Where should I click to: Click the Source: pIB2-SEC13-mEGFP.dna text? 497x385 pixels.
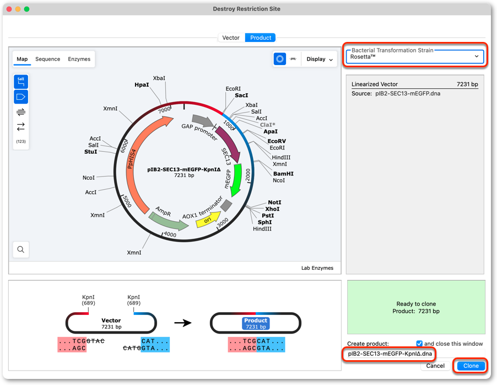[396, 94]
